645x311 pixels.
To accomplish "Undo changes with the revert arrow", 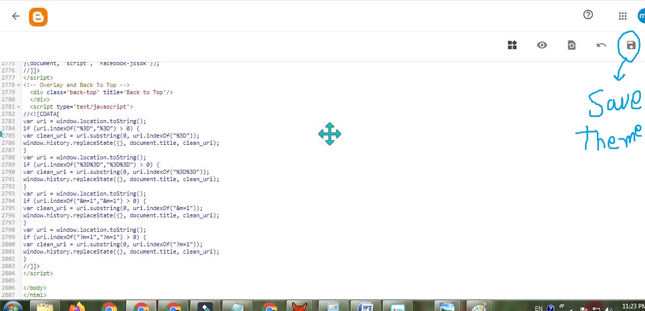I will pos(601,45).
